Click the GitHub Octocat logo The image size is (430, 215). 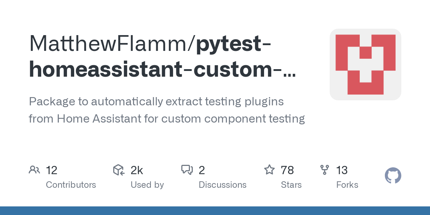(393, 176)
